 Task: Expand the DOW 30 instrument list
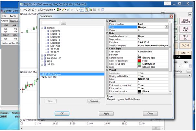42,55
